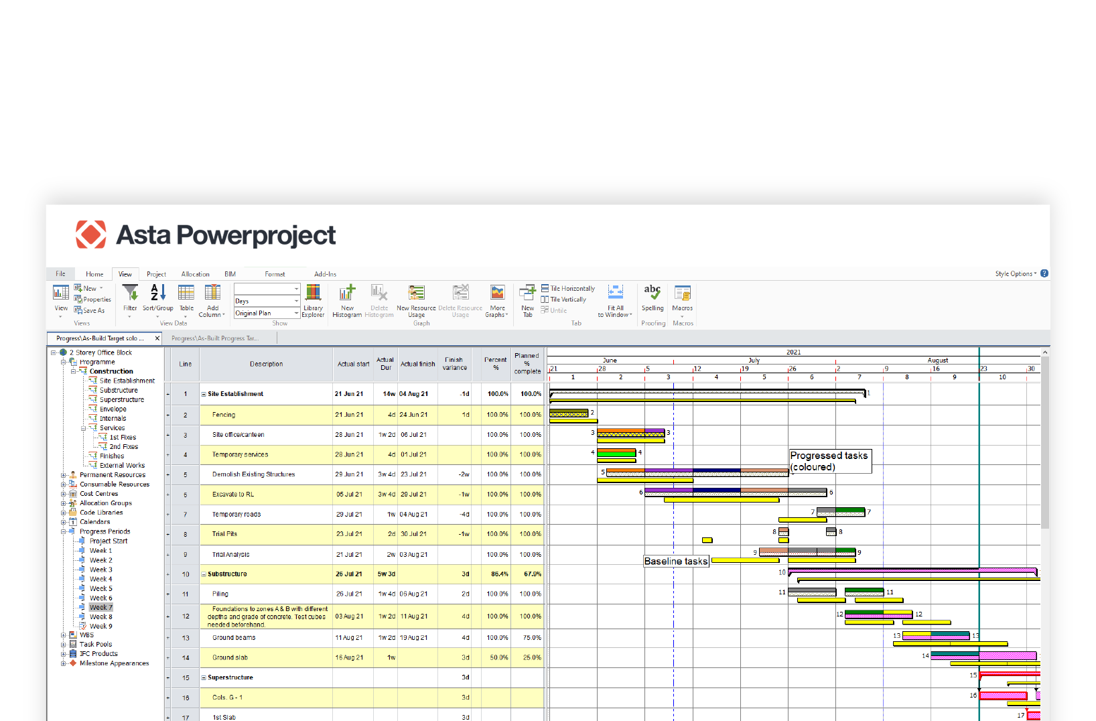Click Delete Resource Usage icon

click(x=460, y=293)
